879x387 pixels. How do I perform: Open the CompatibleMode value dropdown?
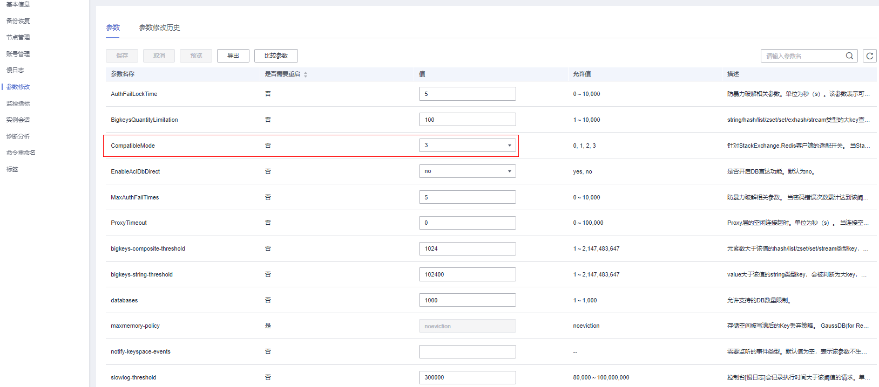pyautogui.click(x=467, y=146)
